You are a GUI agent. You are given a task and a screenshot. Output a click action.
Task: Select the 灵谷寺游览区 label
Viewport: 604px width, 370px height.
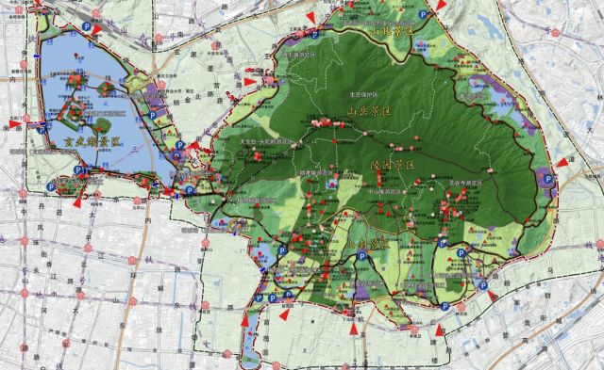(x=465, y=184)
